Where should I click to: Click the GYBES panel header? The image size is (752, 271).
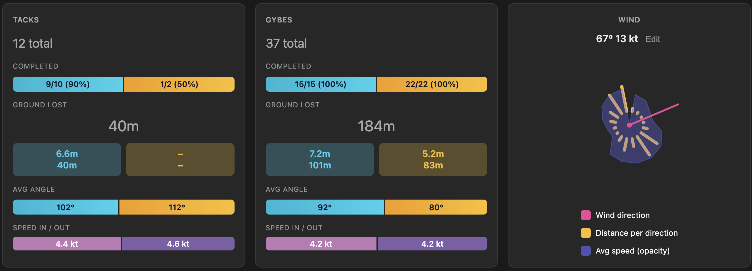[279, 20]
